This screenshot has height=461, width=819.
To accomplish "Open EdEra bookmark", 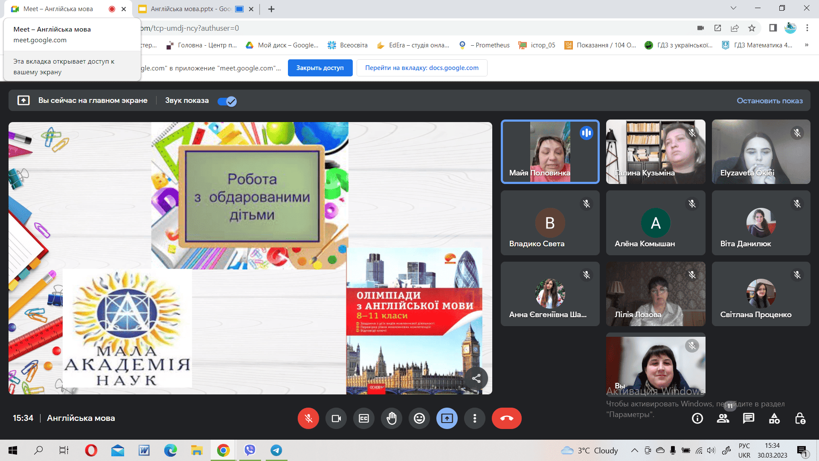I will (412, 45).
